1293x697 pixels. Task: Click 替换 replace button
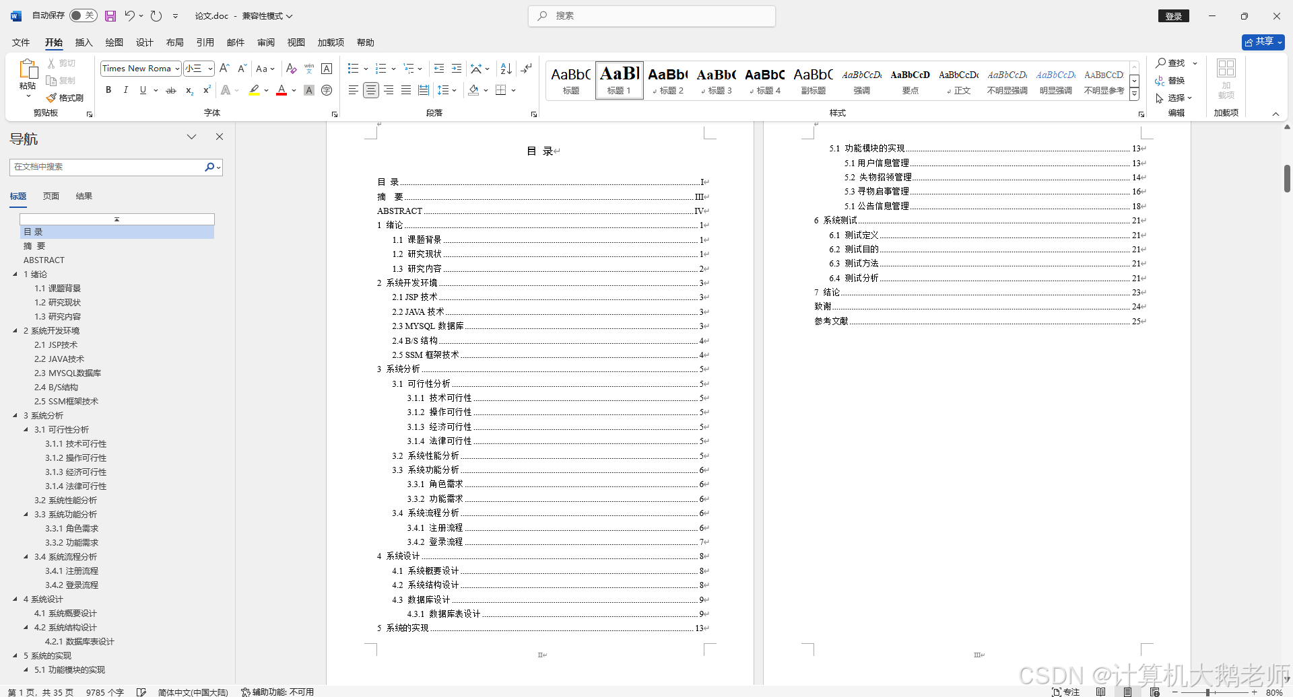point(1170,80)
